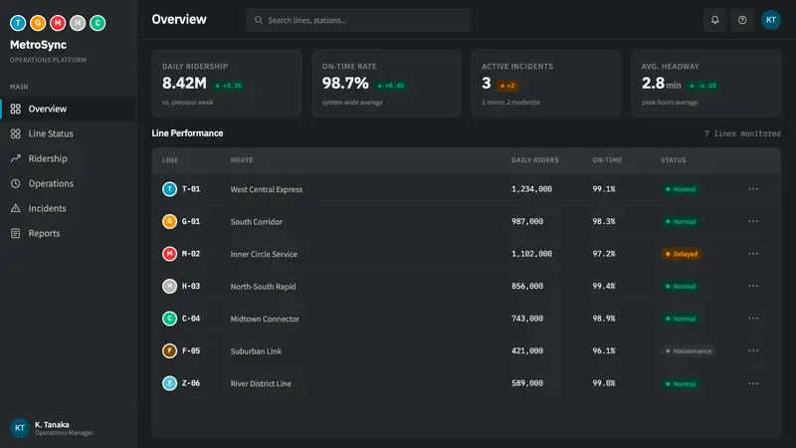Click the KT avatar beside K. Tanaka
796x448 pixels.
(20, 428)
